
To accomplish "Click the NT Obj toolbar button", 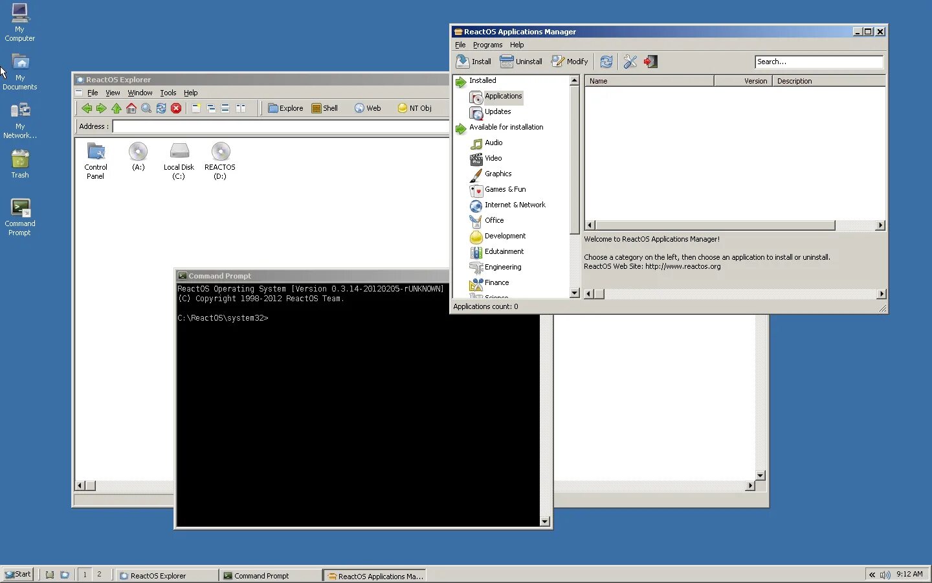I will tap(414, 108).
